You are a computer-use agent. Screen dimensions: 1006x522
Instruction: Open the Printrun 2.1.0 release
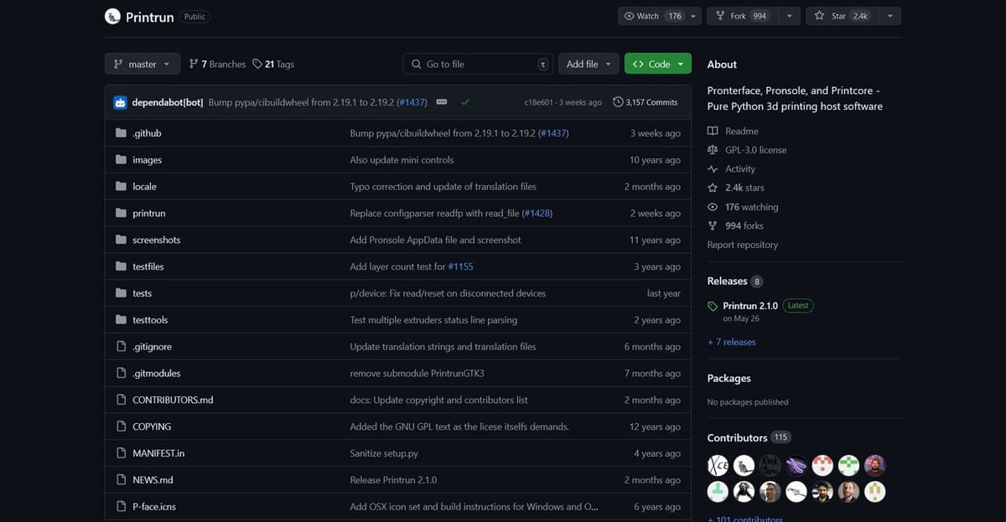(750, 306)
